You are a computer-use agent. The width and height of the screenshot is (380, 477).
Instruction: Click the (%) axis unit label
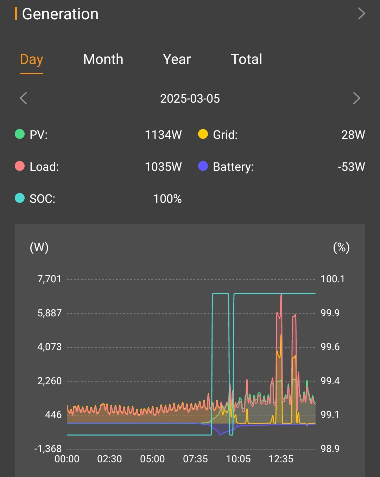coord(341,247)
